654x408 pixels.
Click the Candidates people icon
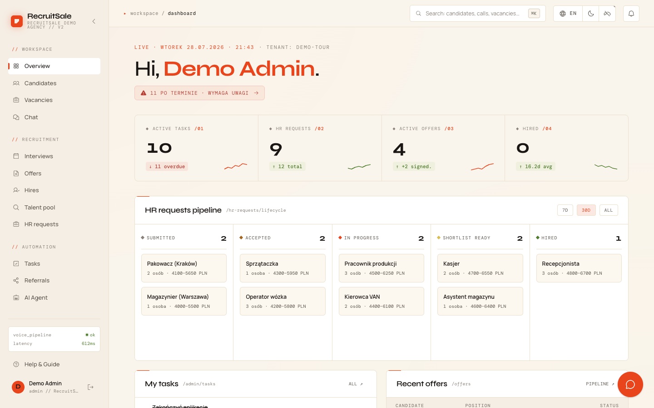pyautogui.click(x=16, y=83)
